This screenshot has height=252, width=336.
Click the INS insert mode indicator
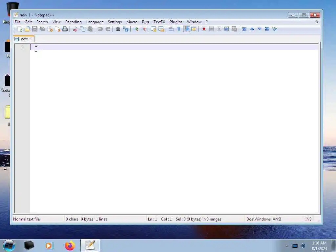[308, 219]
